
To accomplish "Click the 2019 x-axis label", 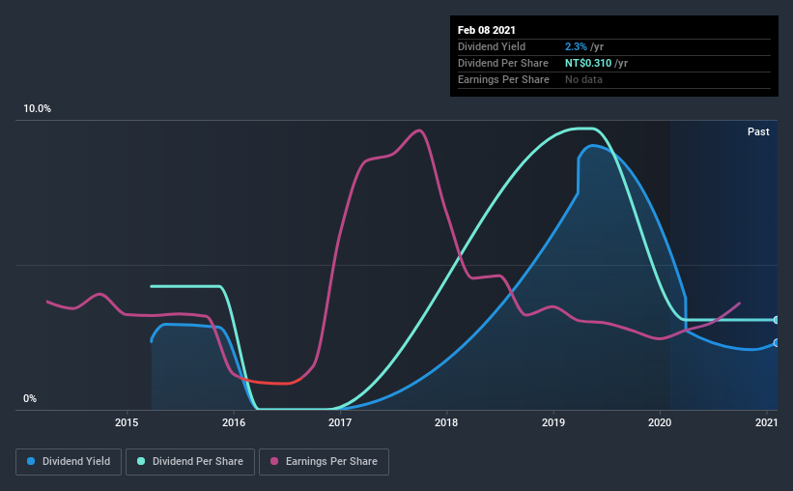I will click(x=553, y=422).
